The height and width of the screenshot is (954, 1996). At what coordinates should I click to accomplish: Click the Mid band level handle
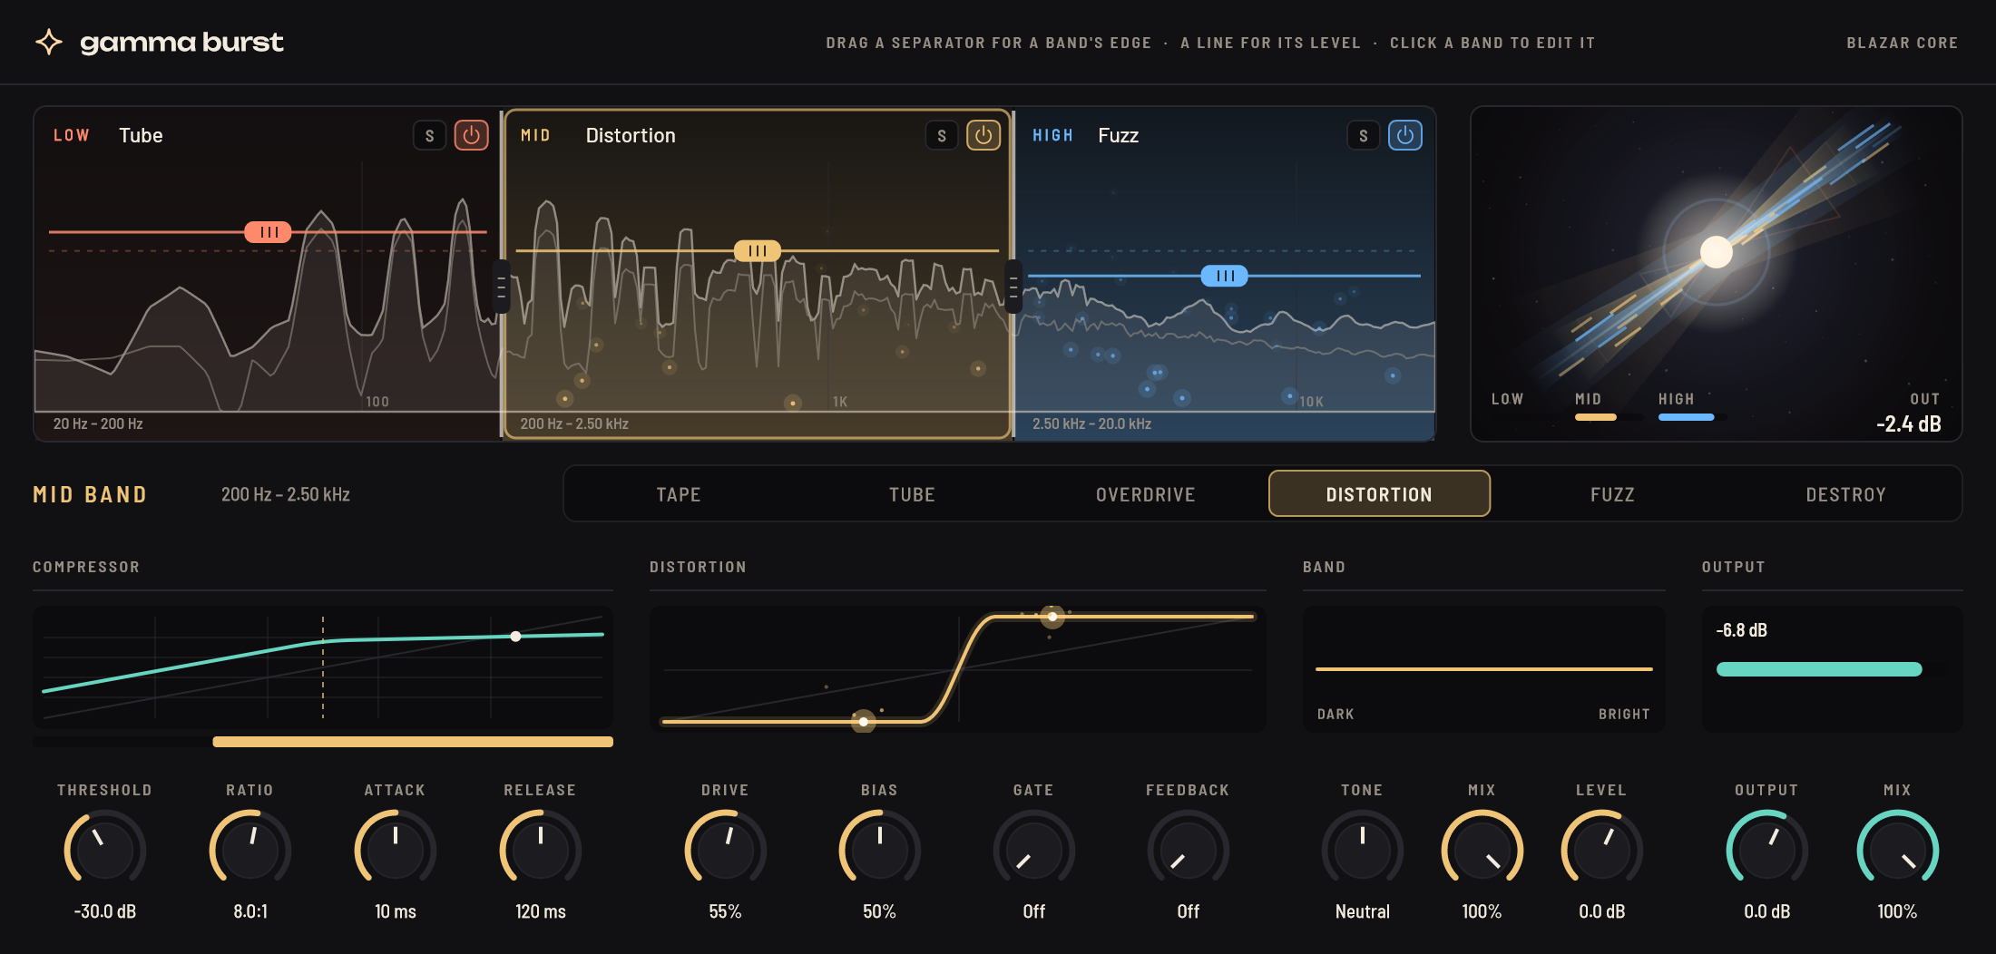(757, 250)
